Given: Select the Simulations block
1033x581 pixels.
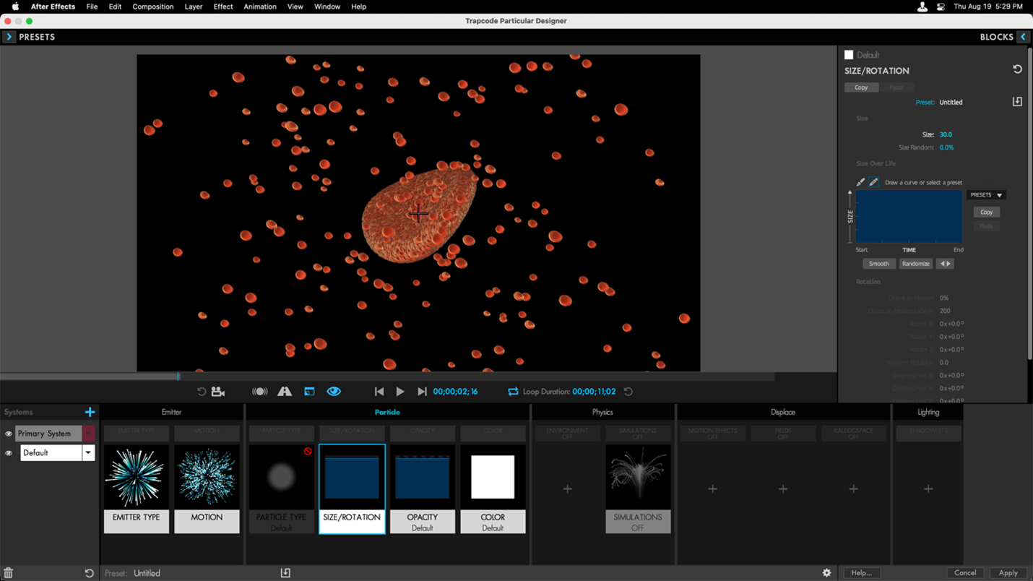Looking at the screenshot, I should click(638, 489).
